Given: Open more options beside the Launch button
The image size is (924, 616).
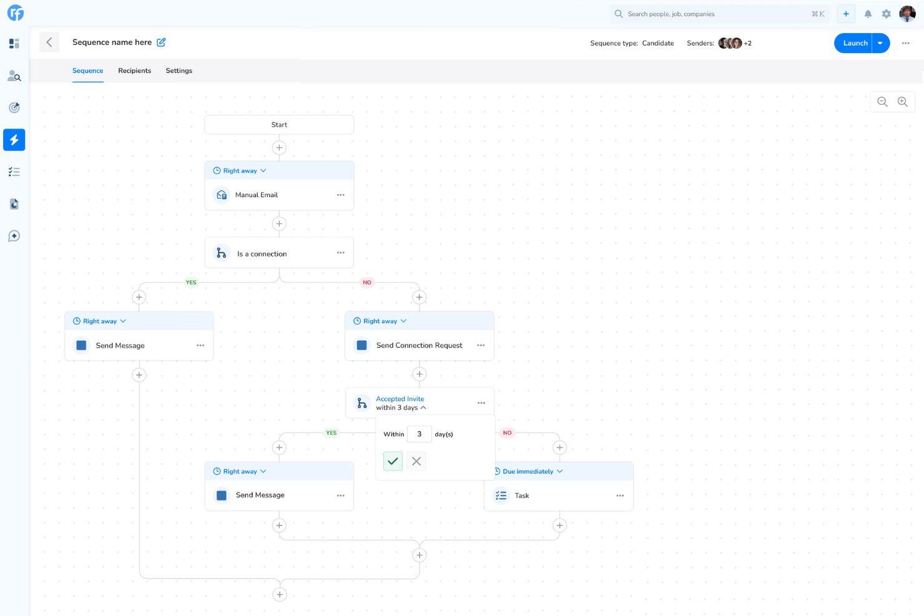Looking at the screenshot, I should click(x=905, y=43).
